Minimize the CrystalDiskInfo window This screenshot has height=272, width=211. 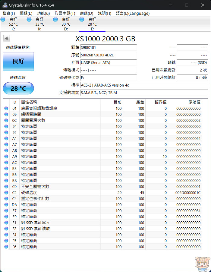pyautogui.click(x=171, y=5)
